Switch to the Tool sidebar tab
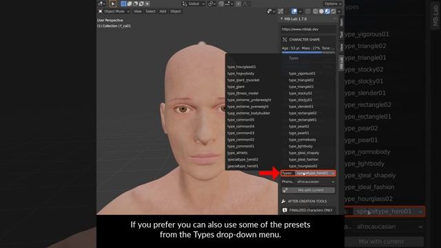Screen dimensions: 441x248 click(x=341, y=34)
